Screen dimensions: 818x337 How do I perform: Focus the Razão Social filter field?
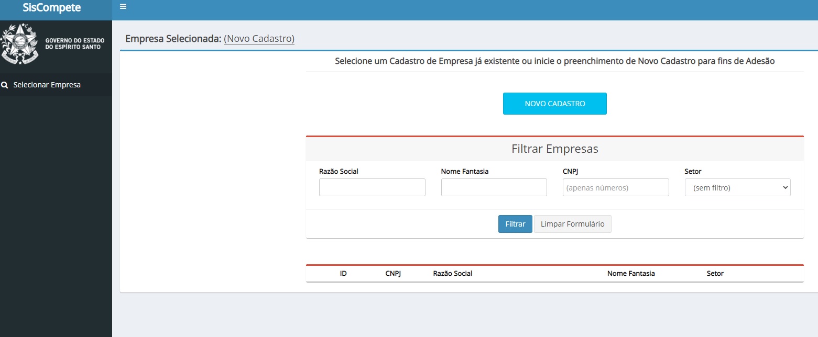(372, 187)
